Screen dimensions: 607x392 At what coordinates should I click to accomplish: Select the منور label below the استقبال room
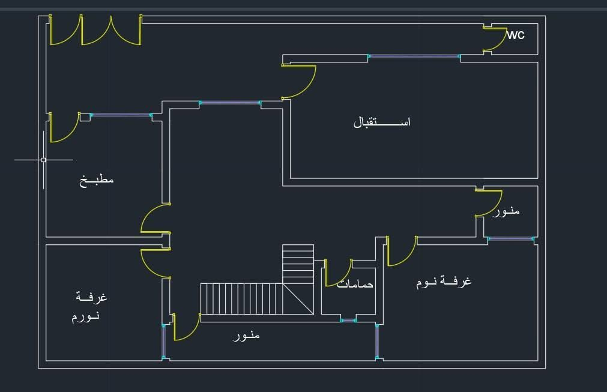(506, 211)
